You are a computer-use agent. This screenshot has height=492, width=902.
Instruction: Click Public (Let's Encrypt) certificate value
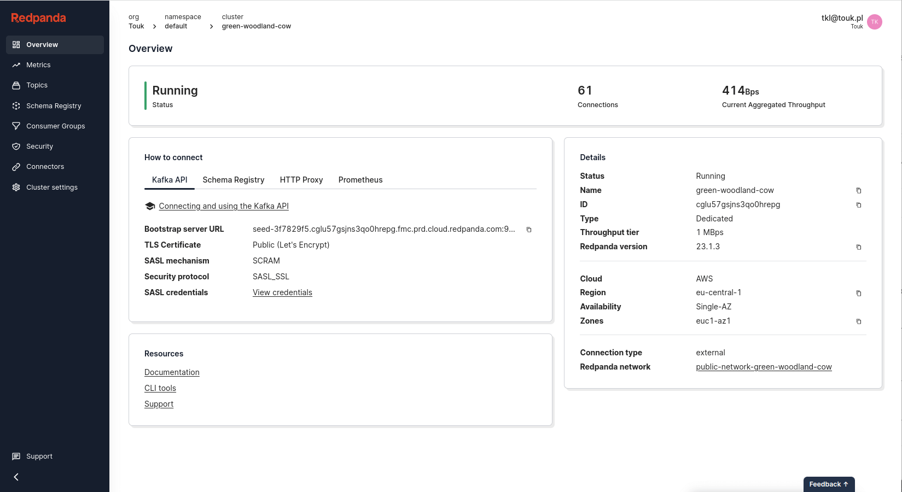click(x=291, y=245)
